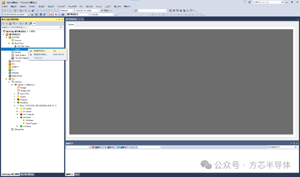This screenshot has height=177, width=300.
Task: Select the C++ tree node
Action: (x=13, y=70)
